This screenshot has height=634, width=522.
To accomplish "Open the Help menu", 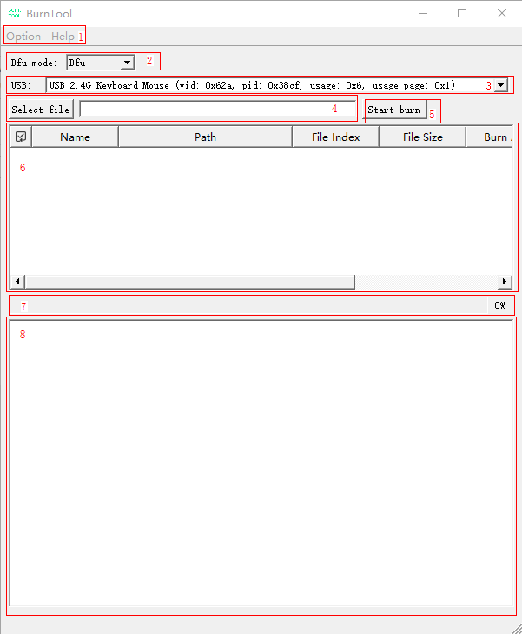I will tap(63, 37).
